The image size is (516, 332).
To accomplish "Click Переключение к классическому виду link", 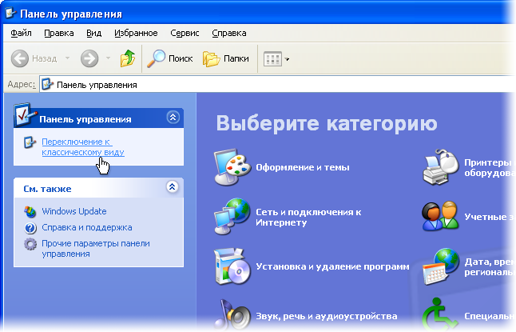I will coord(83,147).
